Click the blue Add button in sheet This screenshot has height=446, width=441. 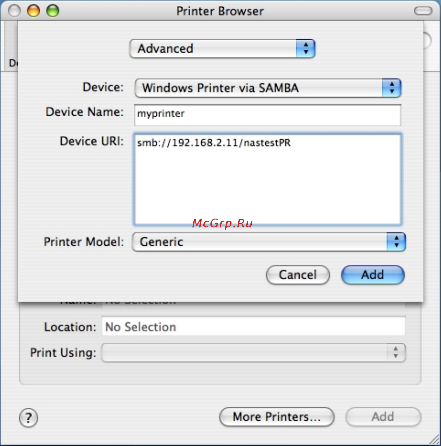tap(373, 275)
